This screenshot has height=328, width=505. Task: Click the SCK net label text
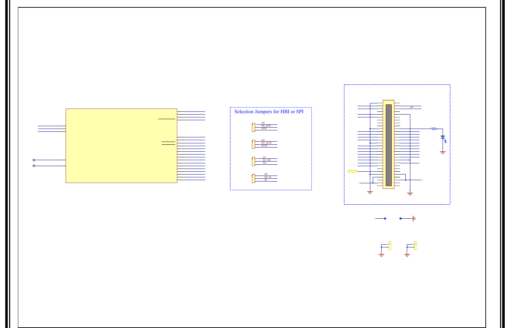coord(264,129)
